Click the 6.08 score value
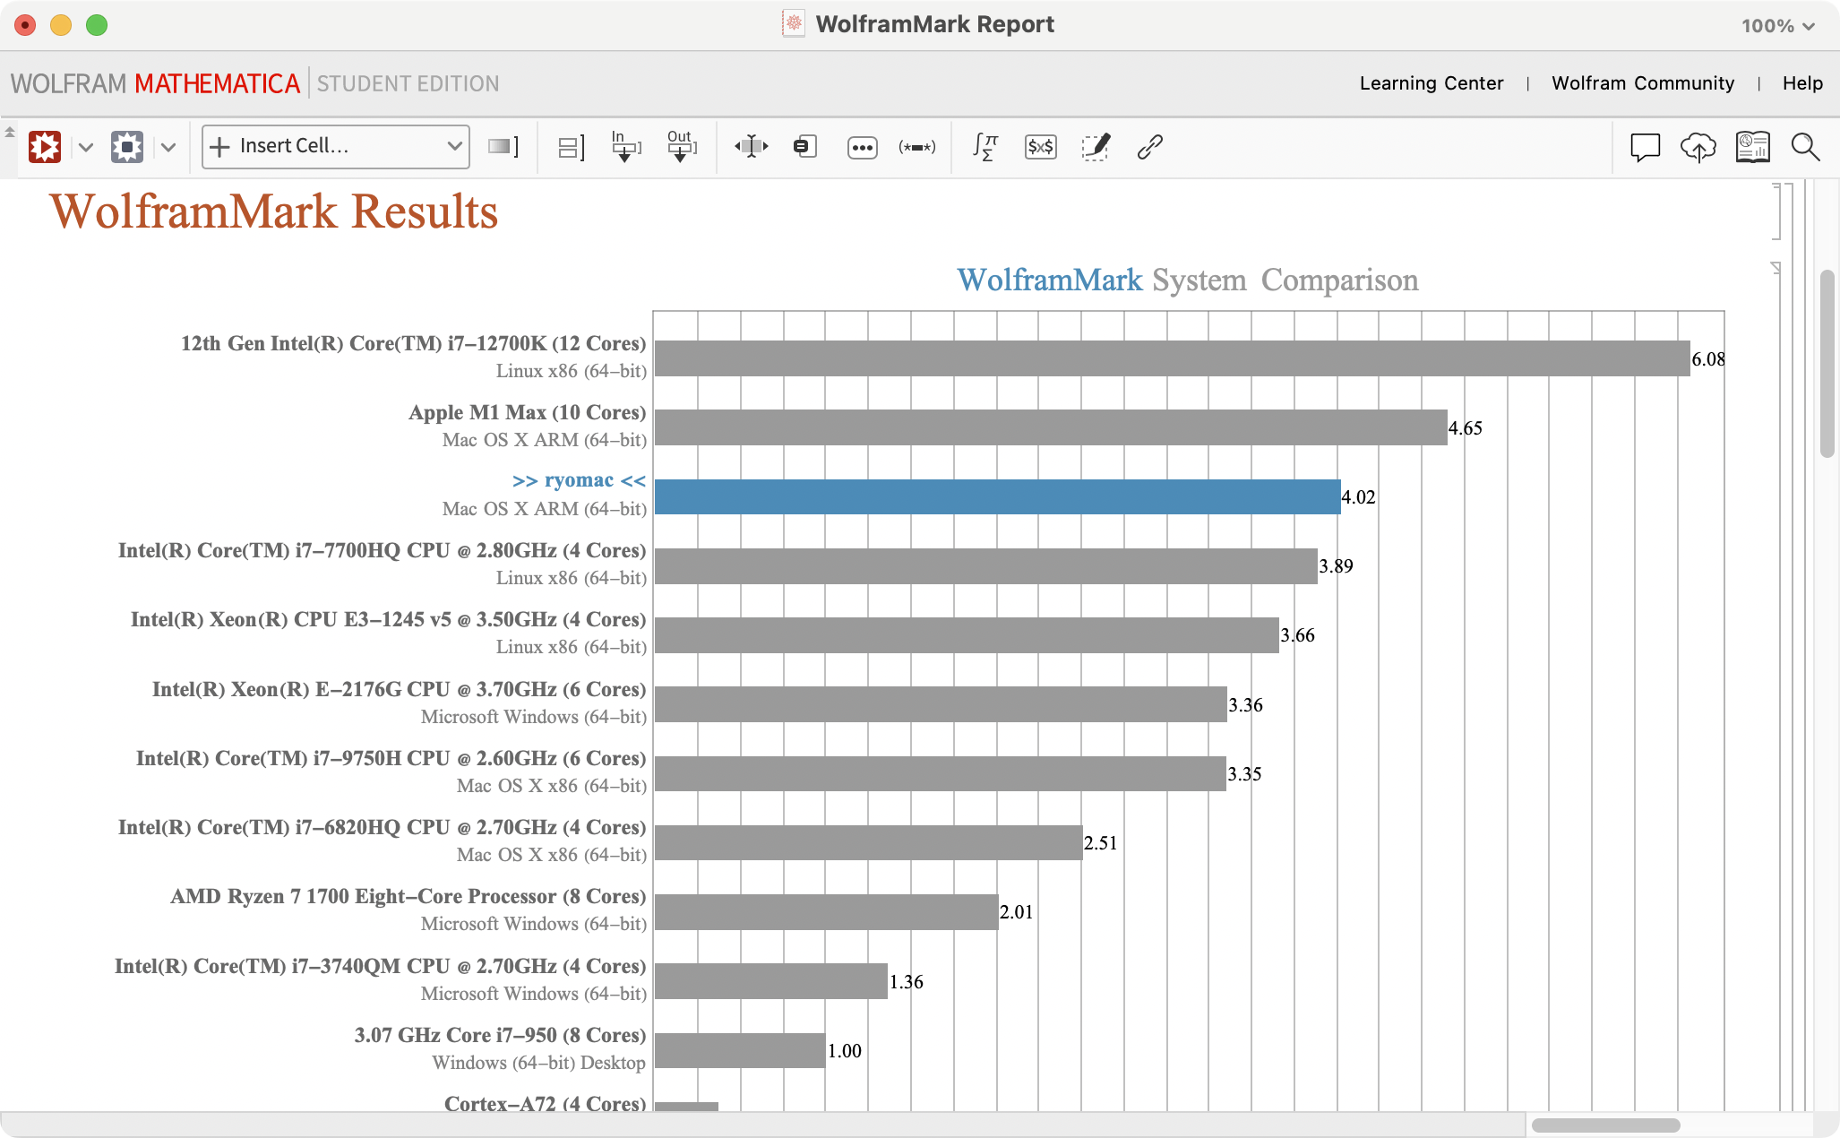This screenshot has width=1840, height=1138. click(1707, 359)
